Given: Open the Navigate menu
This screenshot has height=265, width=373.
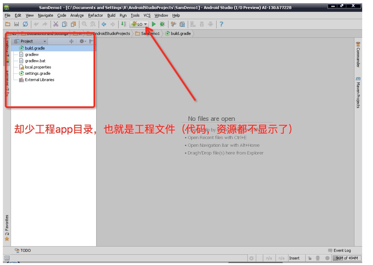Looking at the screenshot, I should (x=46, y=15).
